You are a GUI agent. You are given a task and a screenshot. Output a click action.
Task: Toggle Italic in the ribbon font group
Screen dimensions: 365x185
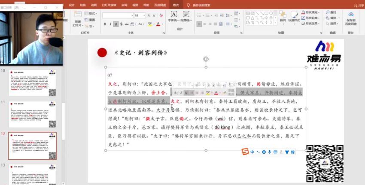coord(110,24)
